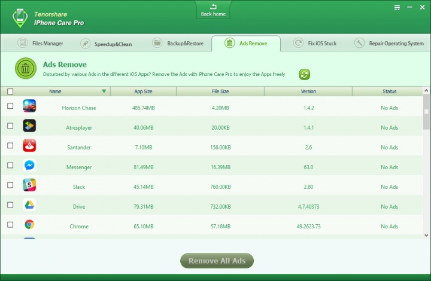Select the "Chrome" name text
This screenshot has width=431, height=281.
coord(79,227)
